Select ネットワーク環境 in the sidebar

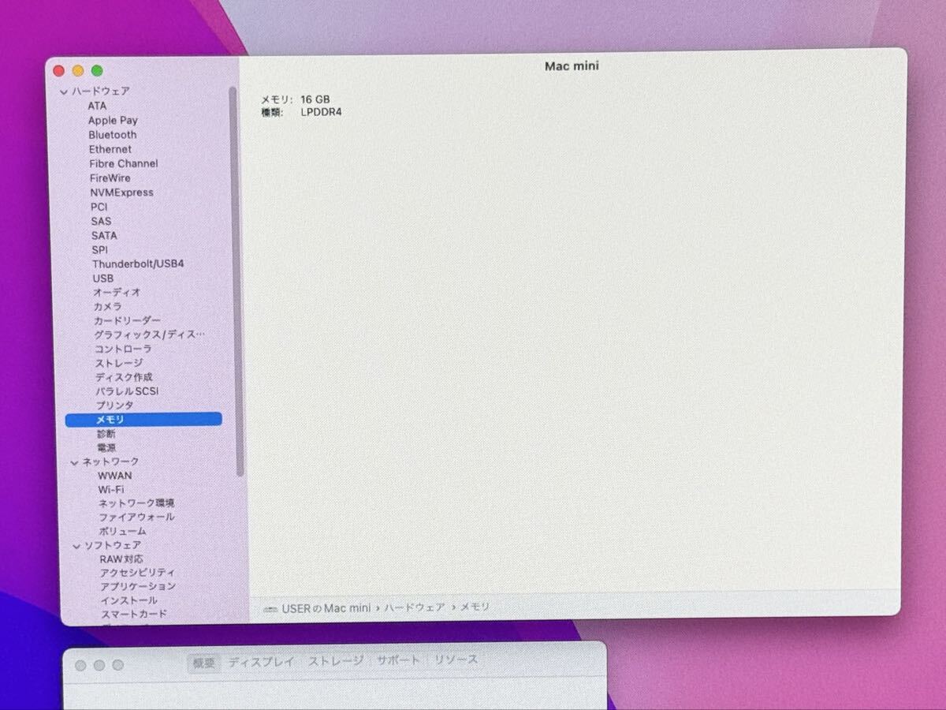[x=136, y=503]
